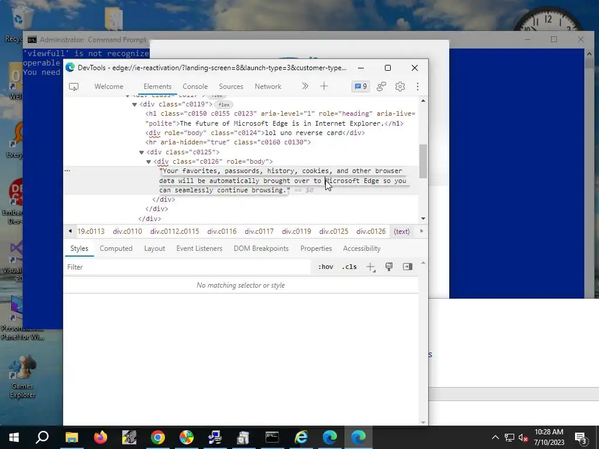
Task: Select breadcrumb div.c0116
Action: [x=222, y=232]
